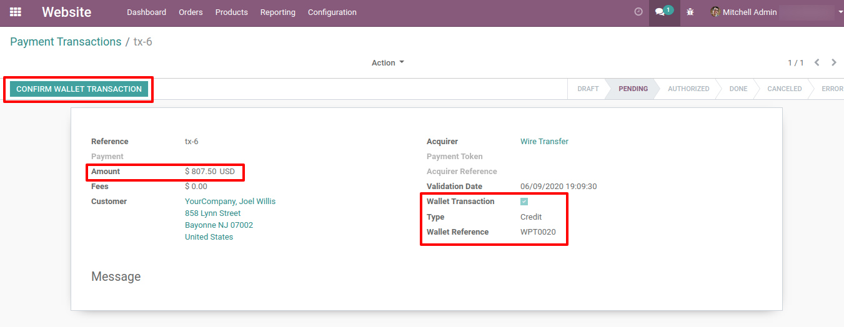
Task: Click the bug debug tools icon
Action: click(690, 12)
